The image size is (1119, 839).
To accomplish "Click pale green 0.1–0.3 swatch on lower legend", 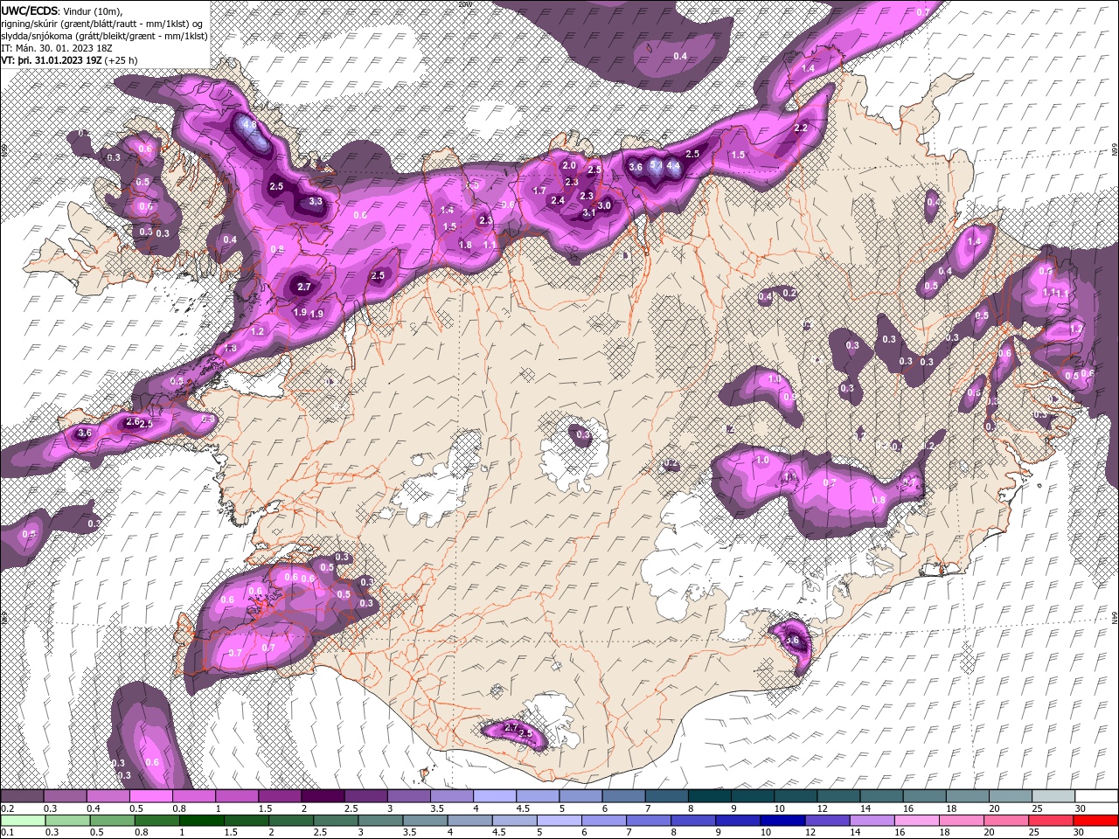I will pos(24,821).
